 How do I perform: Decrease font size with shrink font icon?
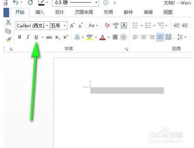pyautogui.click(x=81, y=26)
